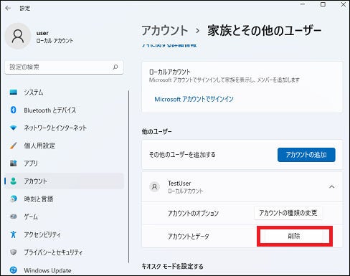Click 他のユーザー section heading
The image size is (350, 276).
click(156, 131)
